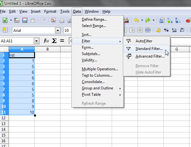This screenshot has width=191, height=147.
Task: Select Advanced Filter in the submenu
Action: pyautogui.click(x=146, y=56)
